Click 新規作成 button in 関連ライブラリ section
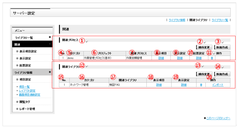The width and height of the screenshot is (237, 127). [x=222, y=74]
